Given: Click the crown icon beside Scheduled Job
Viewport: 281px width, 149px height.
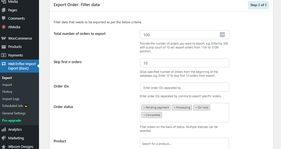Looking at the screenshot, I should point(26,106).
